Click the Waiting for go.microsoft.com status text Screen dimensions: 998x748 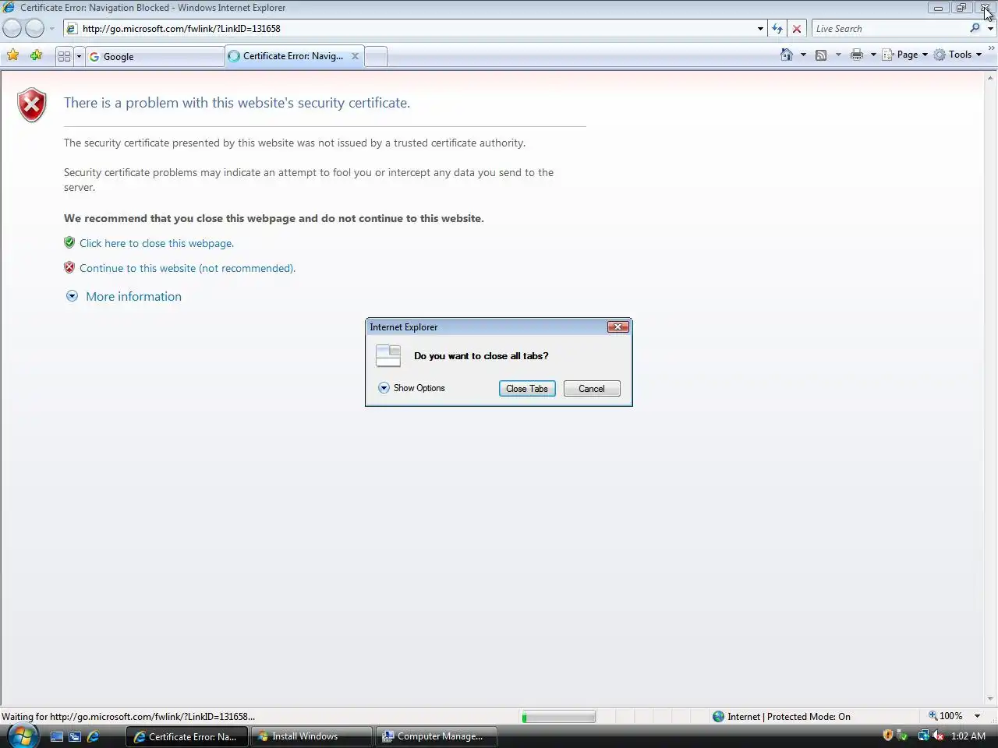click(x=128, y=717)
